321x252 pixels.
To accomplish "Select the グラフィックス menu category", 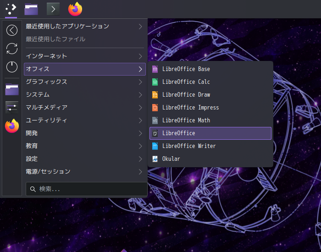I will pyautogui.click(x=85, y=82).
